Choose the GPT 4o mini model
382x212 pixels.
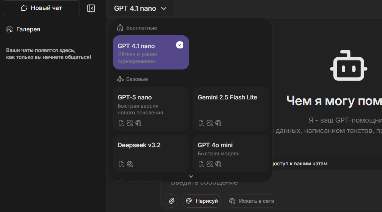[x=231, y=153]
